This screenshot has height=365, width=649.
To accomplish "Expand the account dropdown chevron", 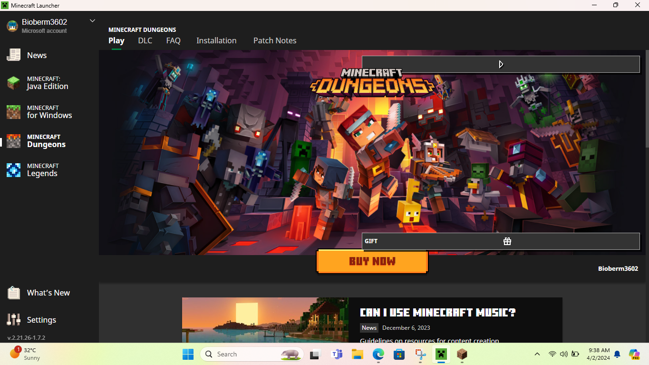I will 92,20.
